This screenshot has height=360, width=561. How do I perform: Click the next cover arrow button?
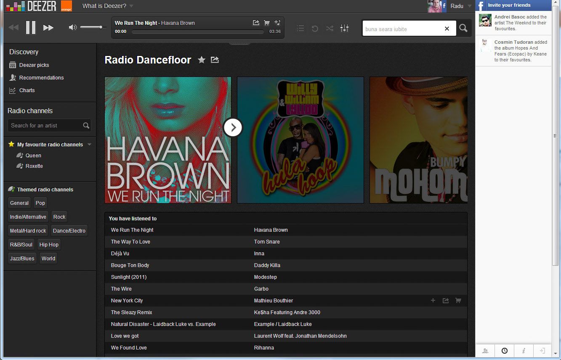click(x=233, y=127)
